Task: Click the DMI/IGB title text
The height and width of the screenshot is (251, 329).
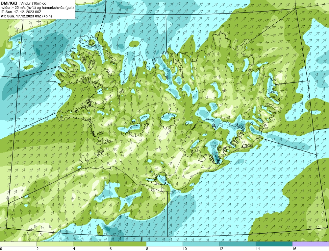Action: coord(9,3)
